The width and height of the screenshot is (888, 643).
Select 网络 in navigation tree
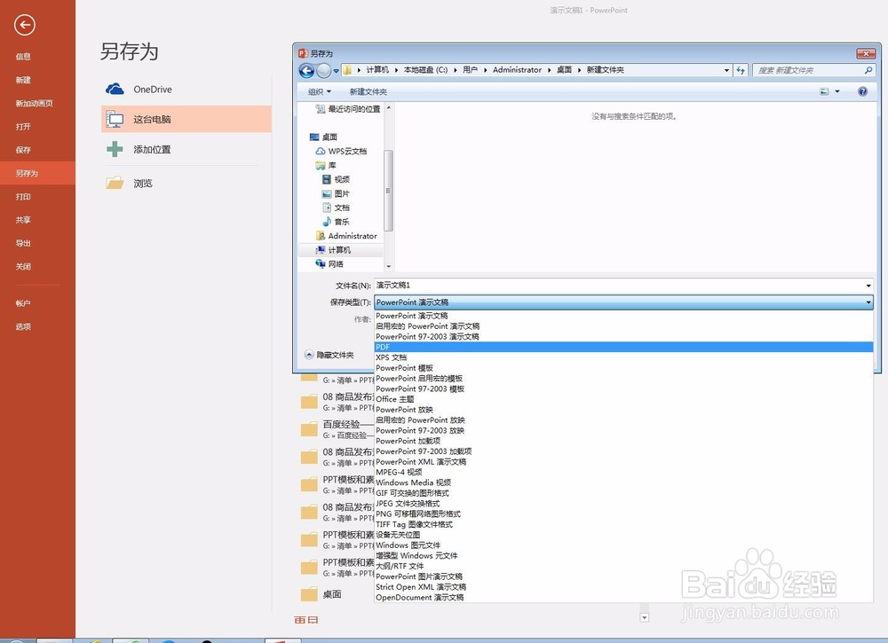(x=329, y=264)
